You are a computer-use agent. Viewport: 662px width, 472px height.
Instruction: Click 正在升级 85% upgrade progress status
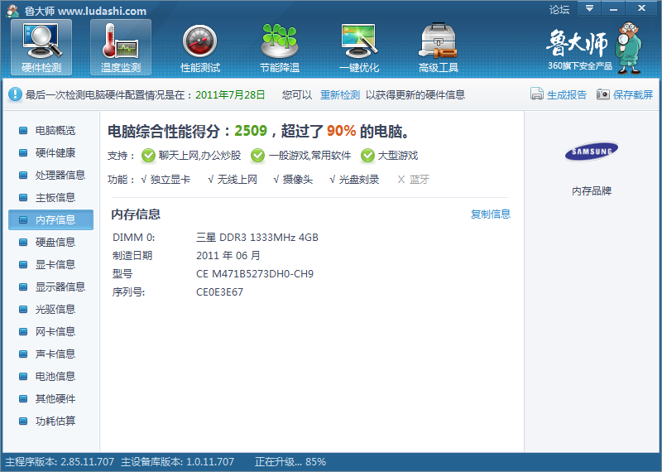click(290, 462)
